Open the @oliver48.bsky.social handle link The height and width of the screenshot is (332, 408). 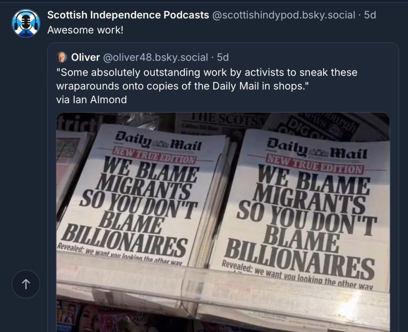coord(156,57)
